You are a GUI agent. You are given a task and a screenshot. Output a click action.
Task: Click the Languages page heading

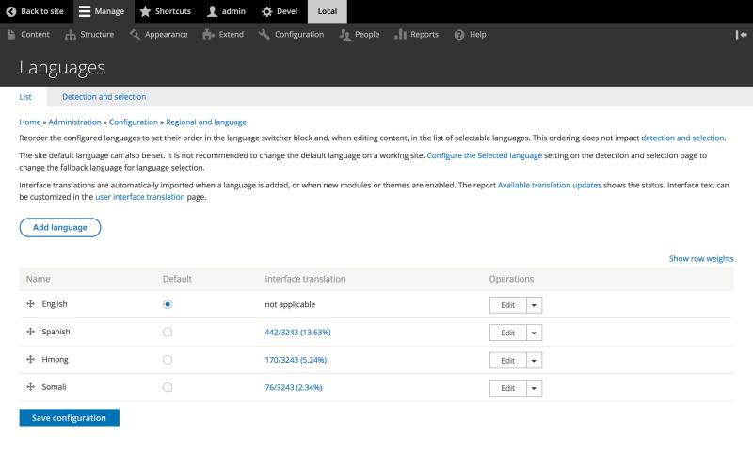62,68
